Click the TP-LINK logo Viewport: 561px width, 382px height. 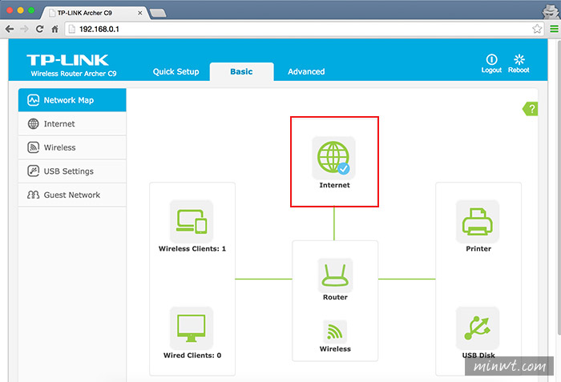pyautogui.click(x=67, y=60)
